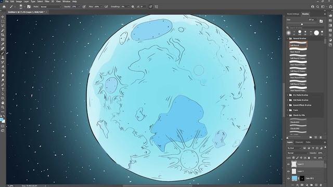Select the Eyedropper tool
The height and width of the screenshot is (187, 333).
coord(3,44)
